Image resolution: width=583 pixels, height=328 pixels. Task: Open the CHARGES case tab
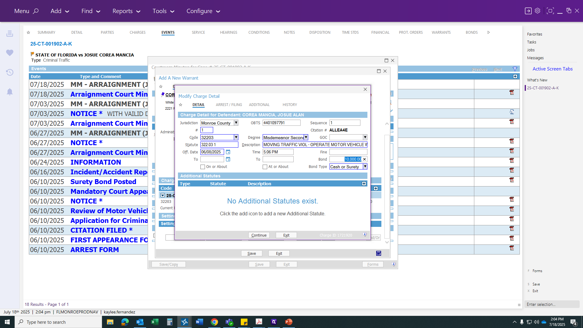click(x=138, y=32)
